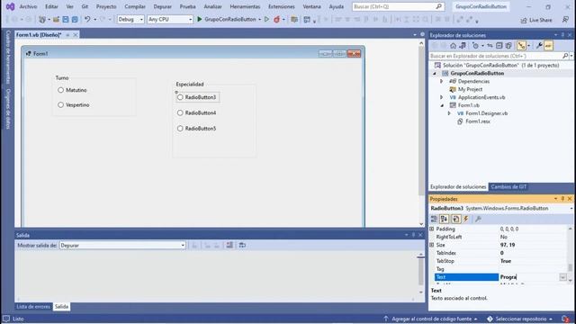This screenshot has height=324, width=576.
Task: Click the feedback person icon top right
Action: click(x=565, y=20)
